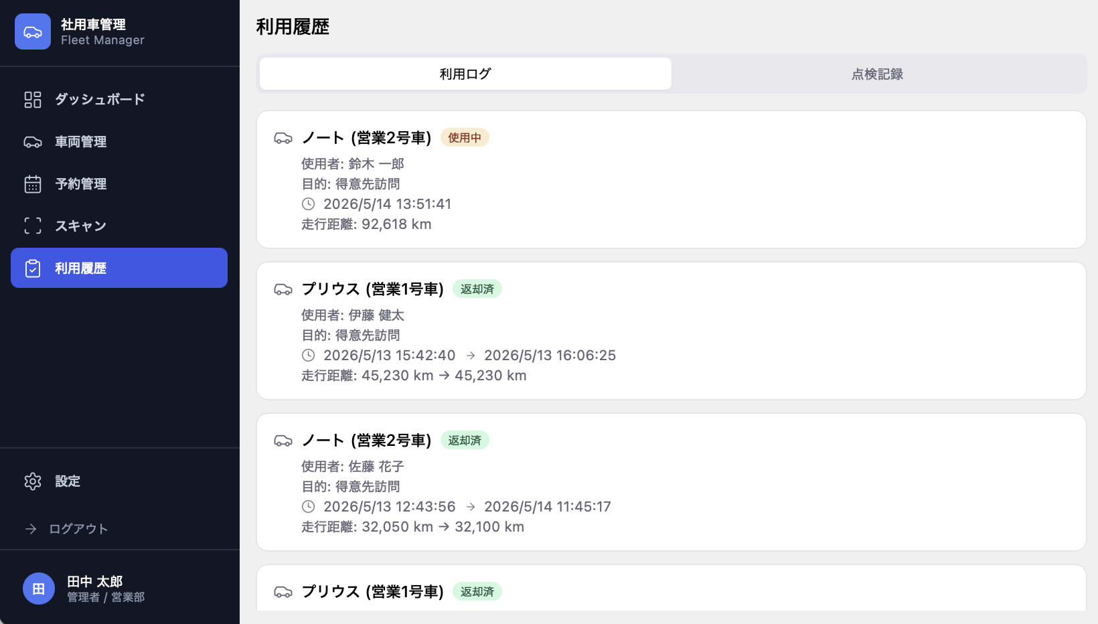
Task: Click title プリウス (営業1号車) on 伊藤 card
Action: pyautogui.click(x=373, y=289)
